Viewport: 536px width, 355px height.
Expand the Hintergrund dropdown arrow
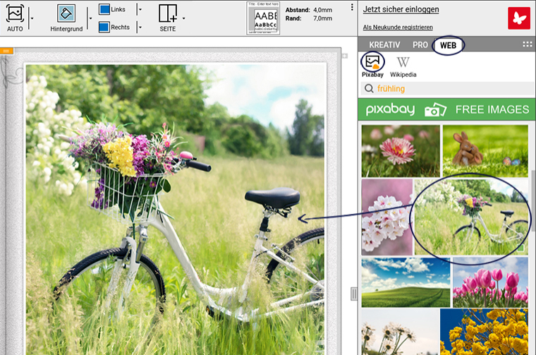90,17
